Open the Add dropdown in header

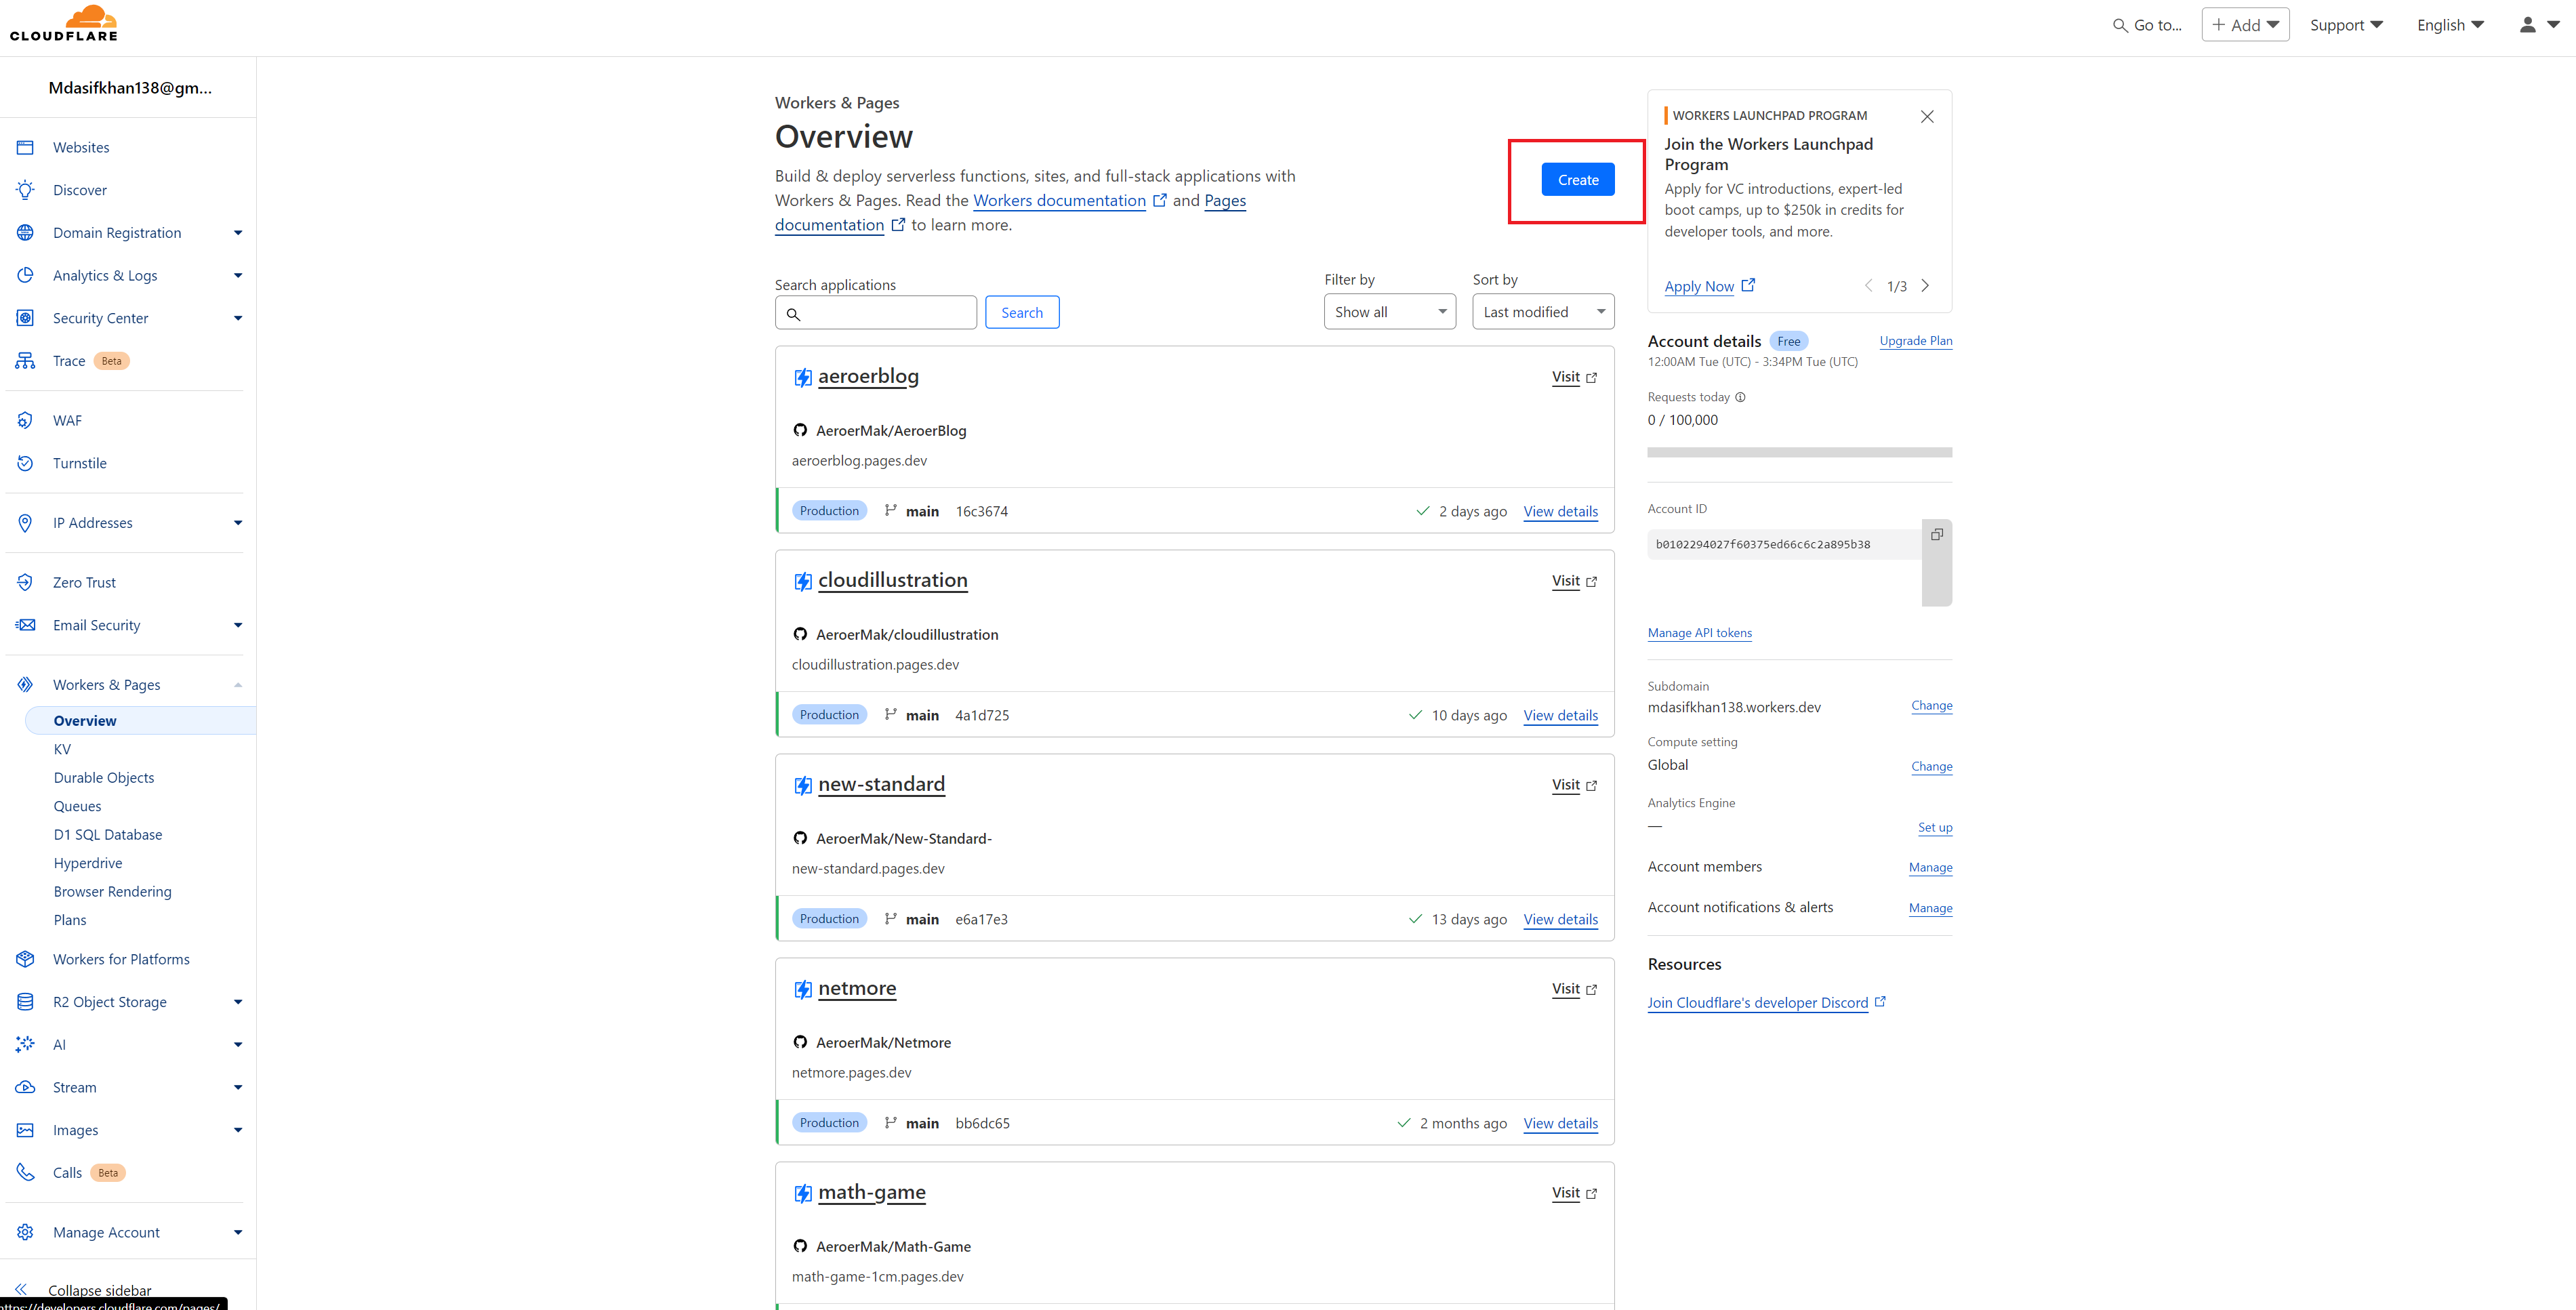pos(2245,25)
